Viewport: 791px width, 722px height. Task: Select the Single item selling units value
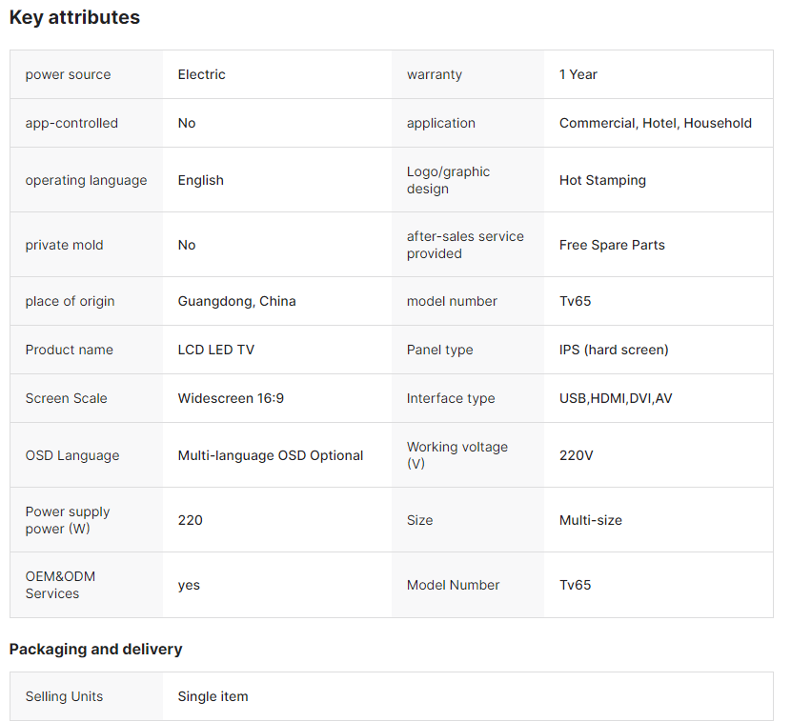(x=213, y=696)
